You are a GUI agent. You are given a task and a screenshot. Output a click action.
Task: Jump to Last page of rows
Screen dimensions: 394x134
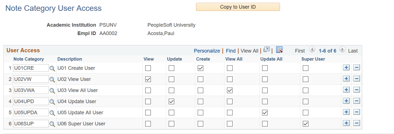[353, 51]
